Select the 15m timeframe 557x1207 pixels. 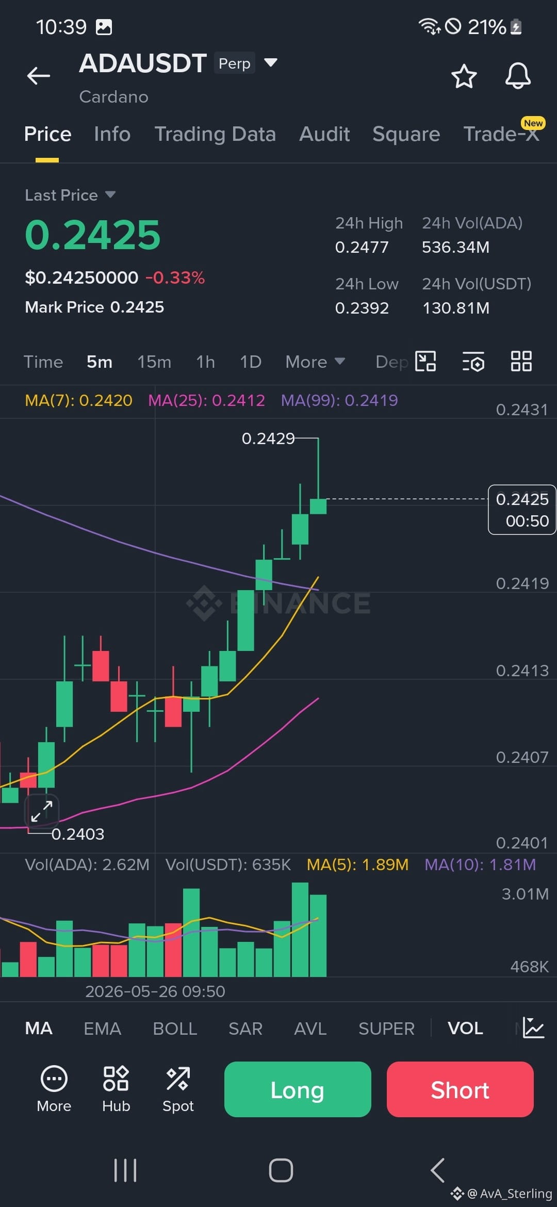point(154,362)
